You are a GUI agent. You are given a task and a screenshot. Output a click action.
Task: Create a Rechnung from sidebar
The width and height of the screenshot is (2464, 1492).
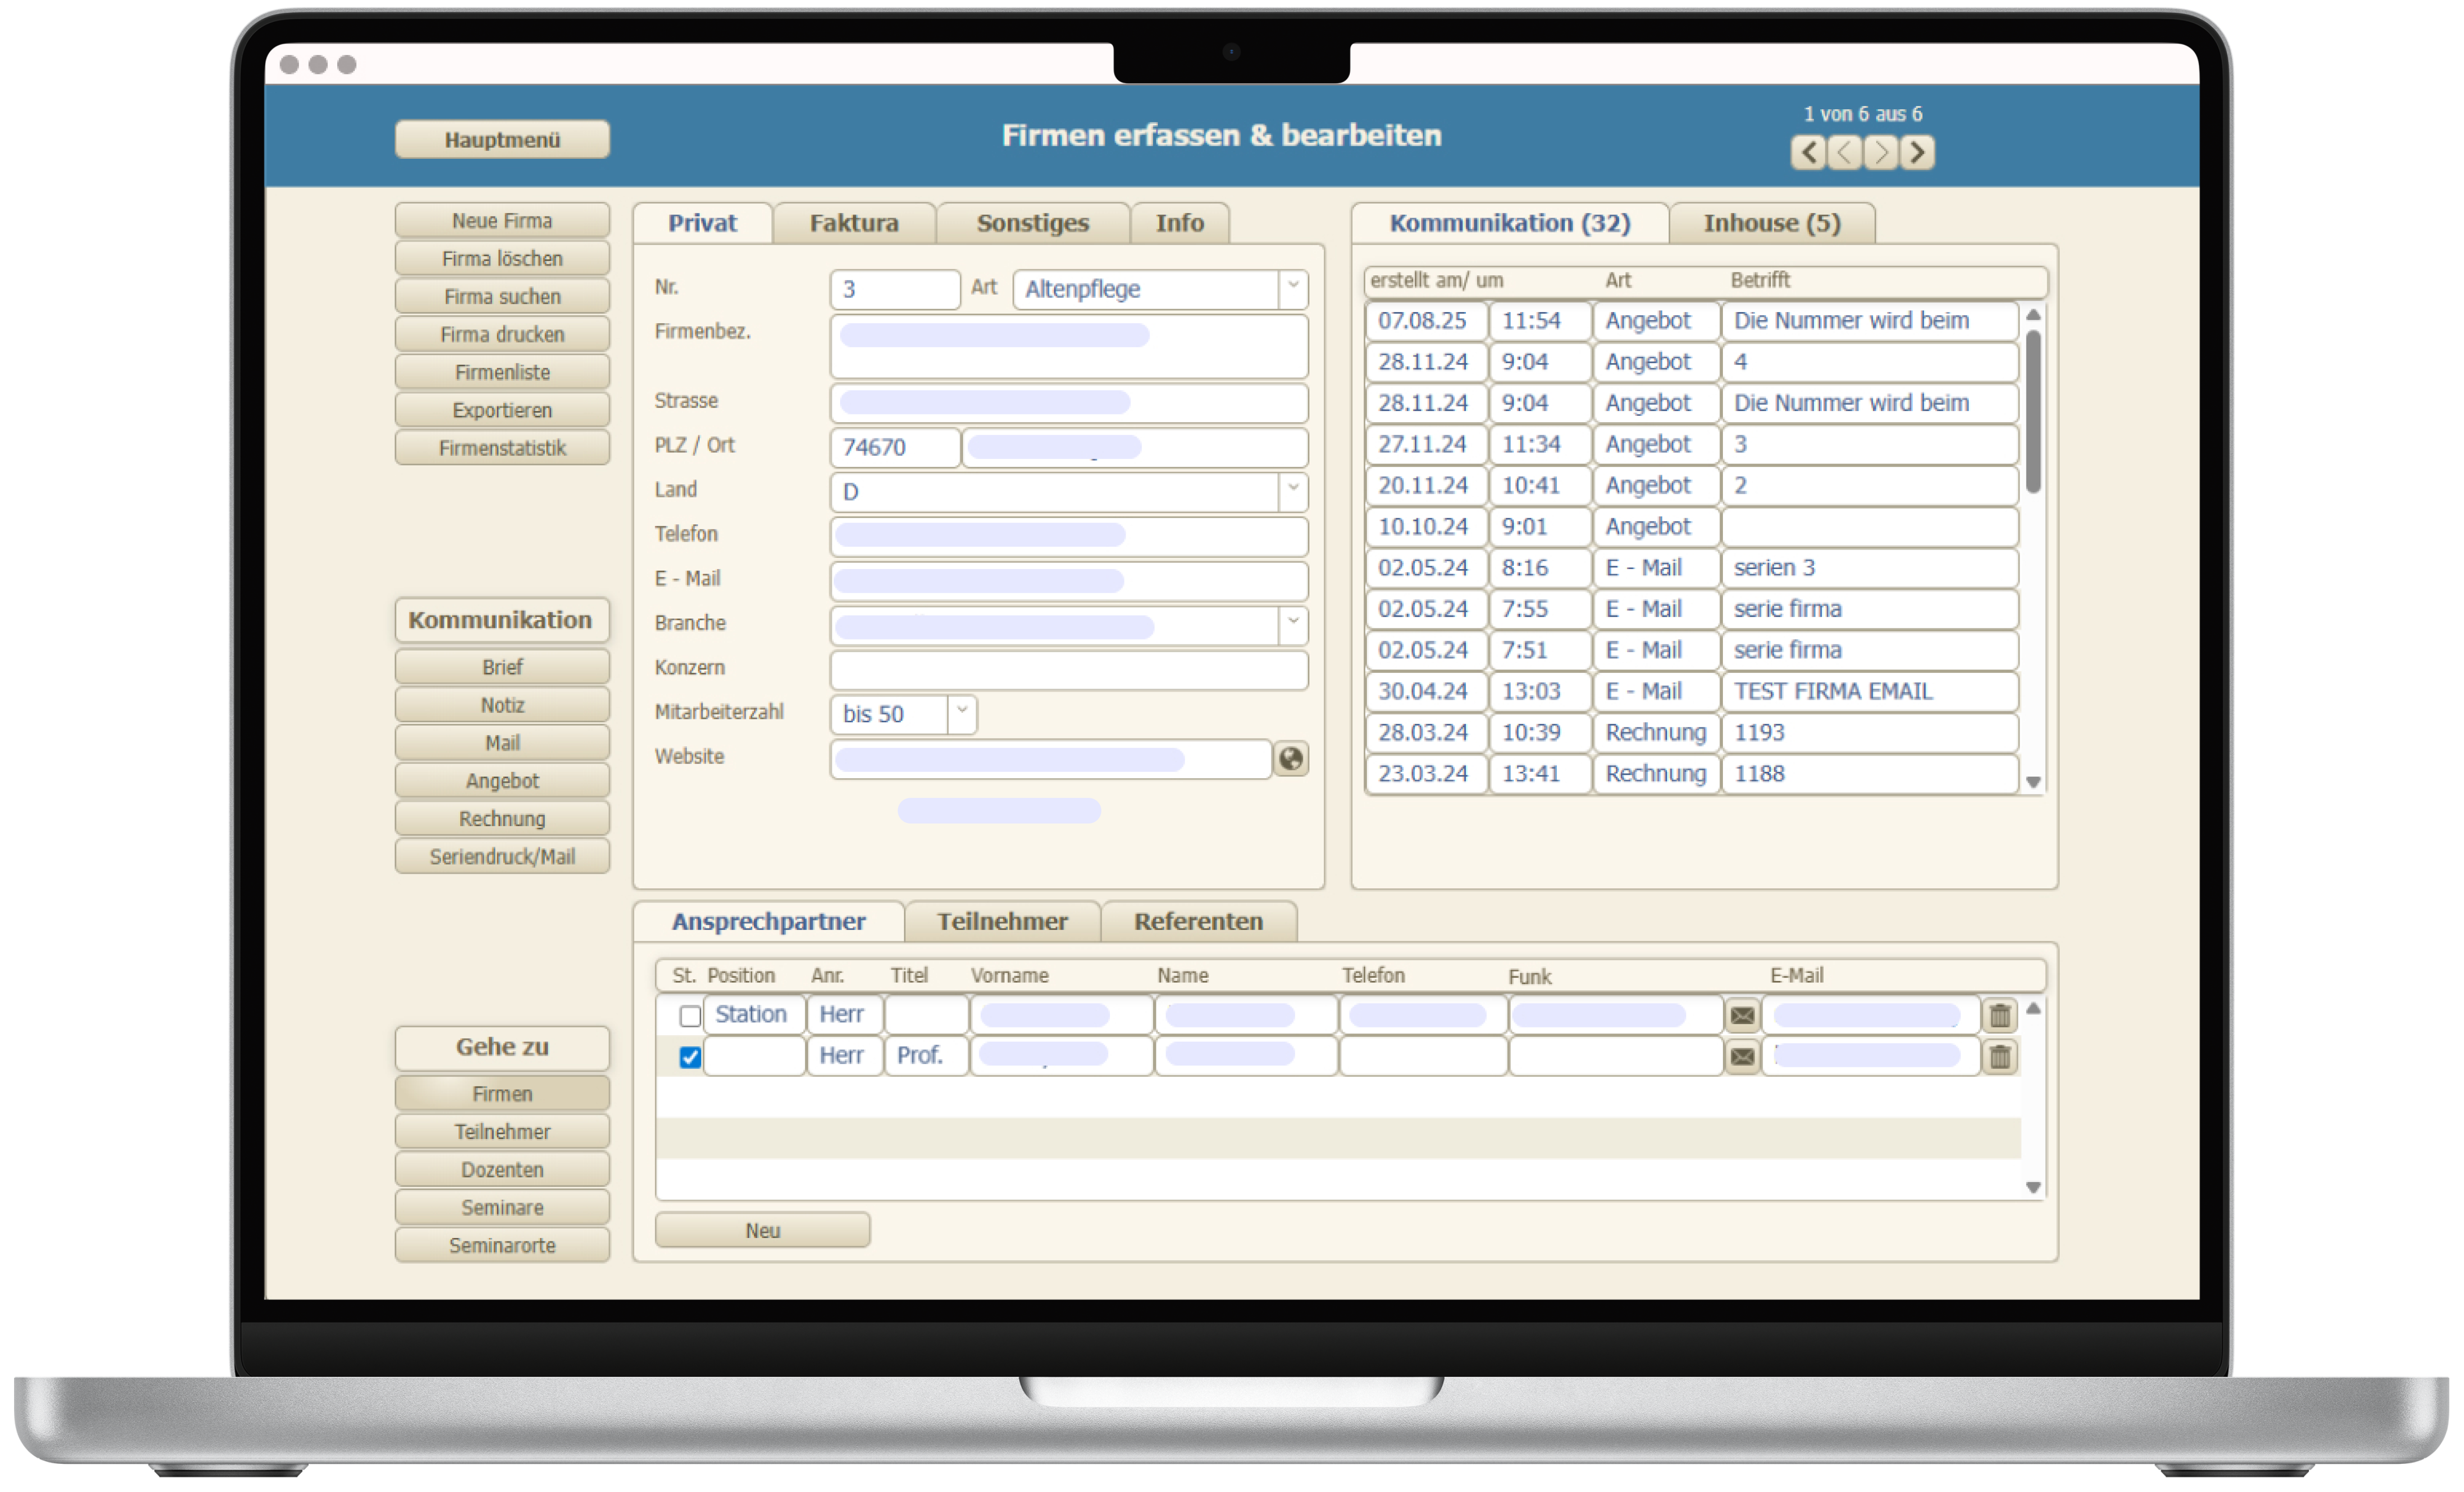click(x=502, y=819)
